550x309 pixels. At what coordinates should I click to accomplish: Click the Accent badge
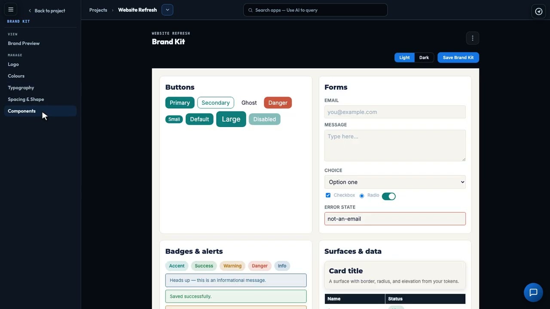pos(177,266)
